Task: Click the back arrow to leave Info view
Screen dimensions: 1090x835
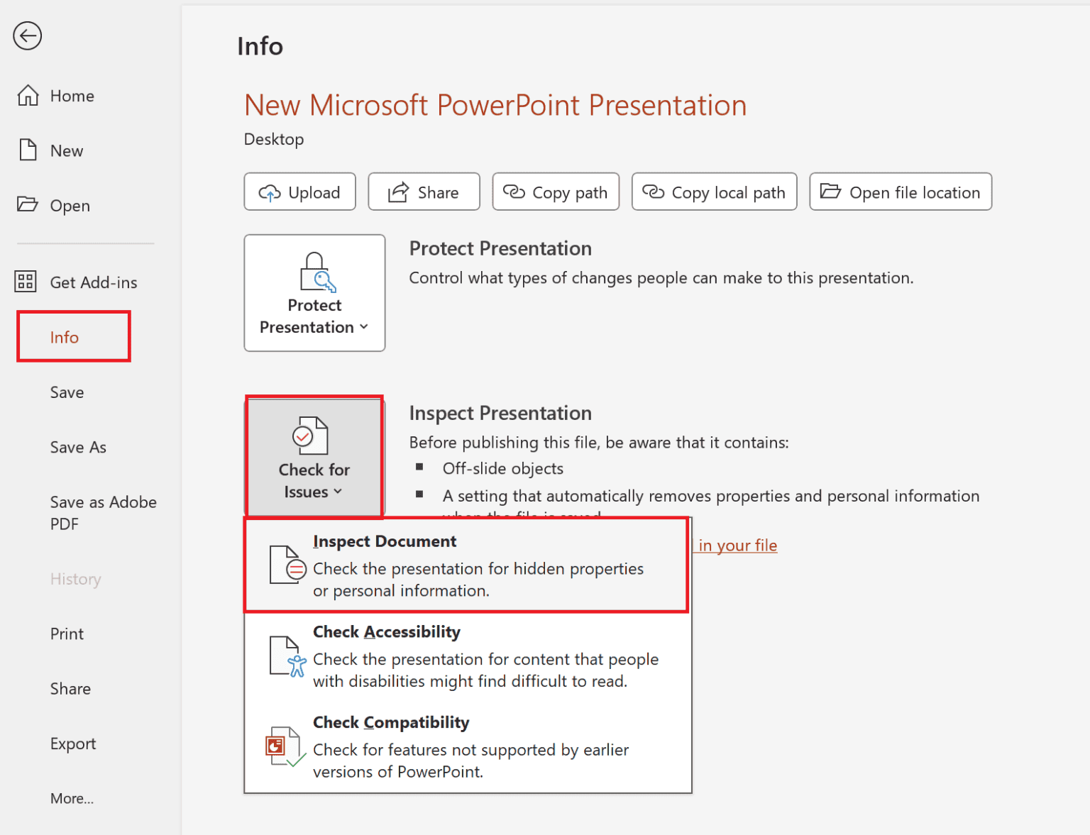Action: [27, 35]
